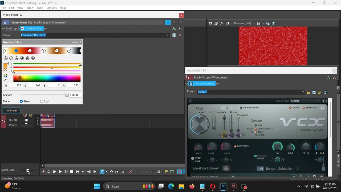Viewport: 341px width, 192px height.
Task: Play from start button
Action: click(x=55, y=172)
